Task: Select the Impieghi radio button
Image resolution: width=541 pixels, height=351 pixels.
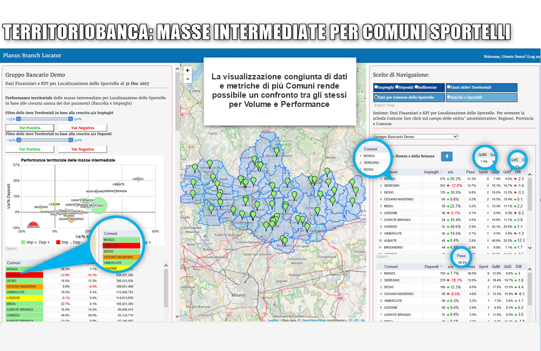Action: (376, 87)
